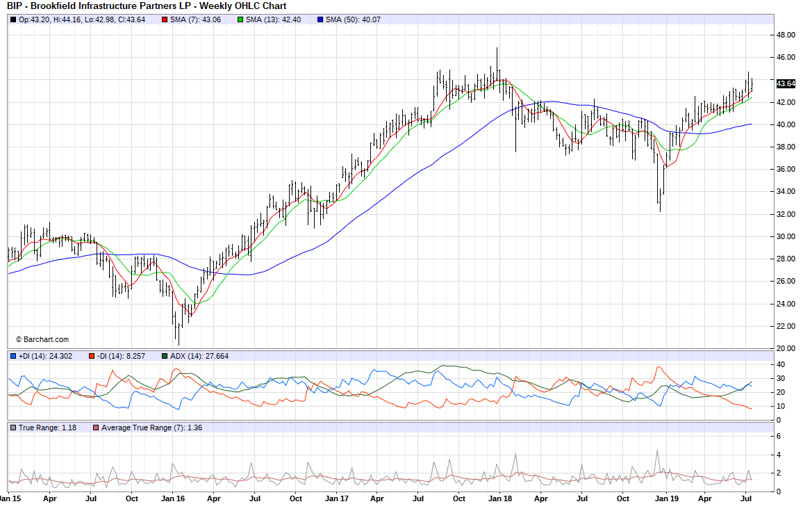Click the blue SMA (50) color swatch
This screenshot has height=520, width=803.
(x=320, y=19)
